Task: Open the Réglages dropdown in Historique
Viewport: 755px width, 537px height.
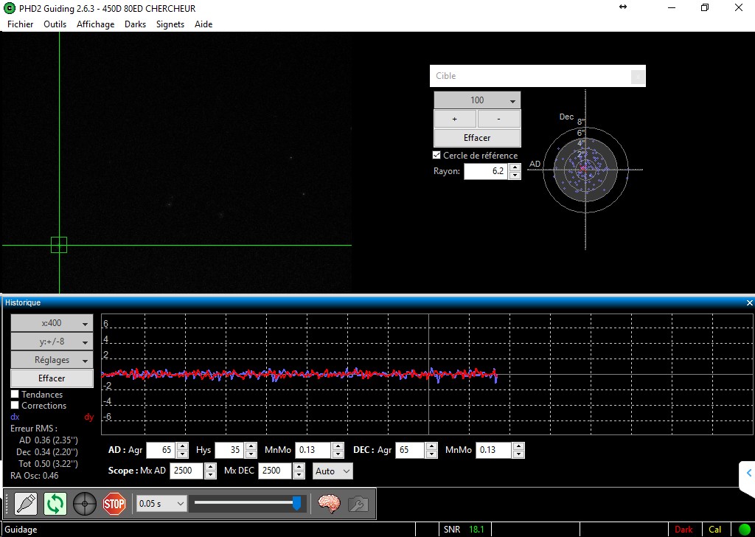Action: 52,360
